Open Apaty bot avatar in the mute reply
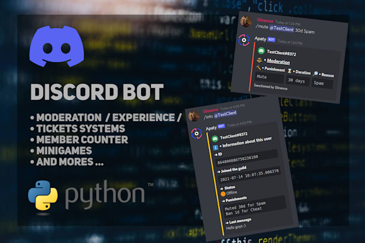This screenshot has width=365, height=243. tap(244, 40)
